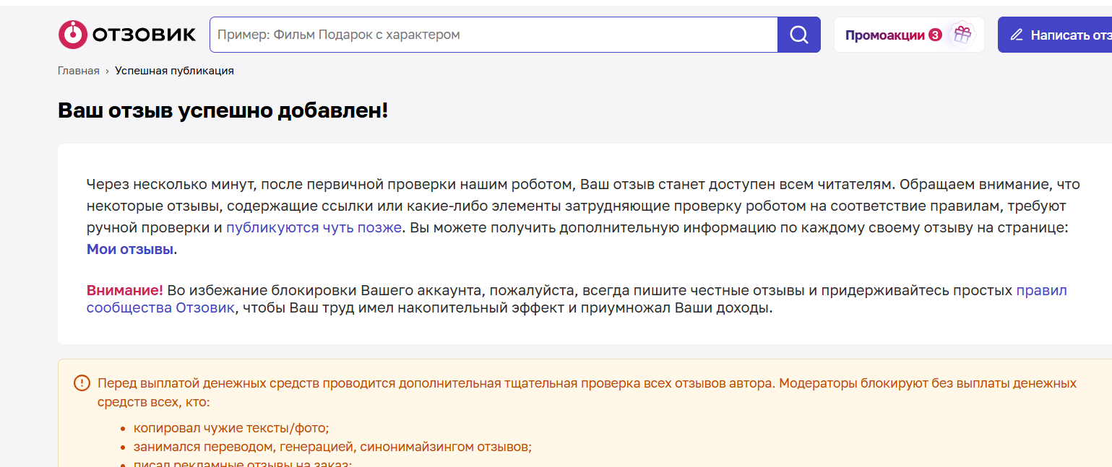Open the публикуются чуть позже link
Viewport: 1112px width, 467px height.
pos(314,227)
